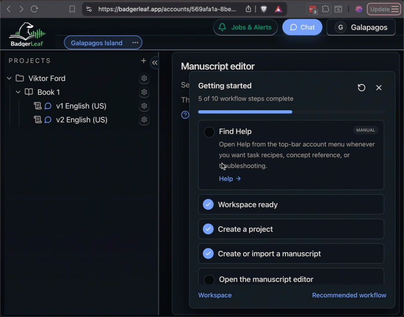Bookmark this page with the bookmark icon
The height and width of the screenshot is (317, 404).
pos(72,9)
